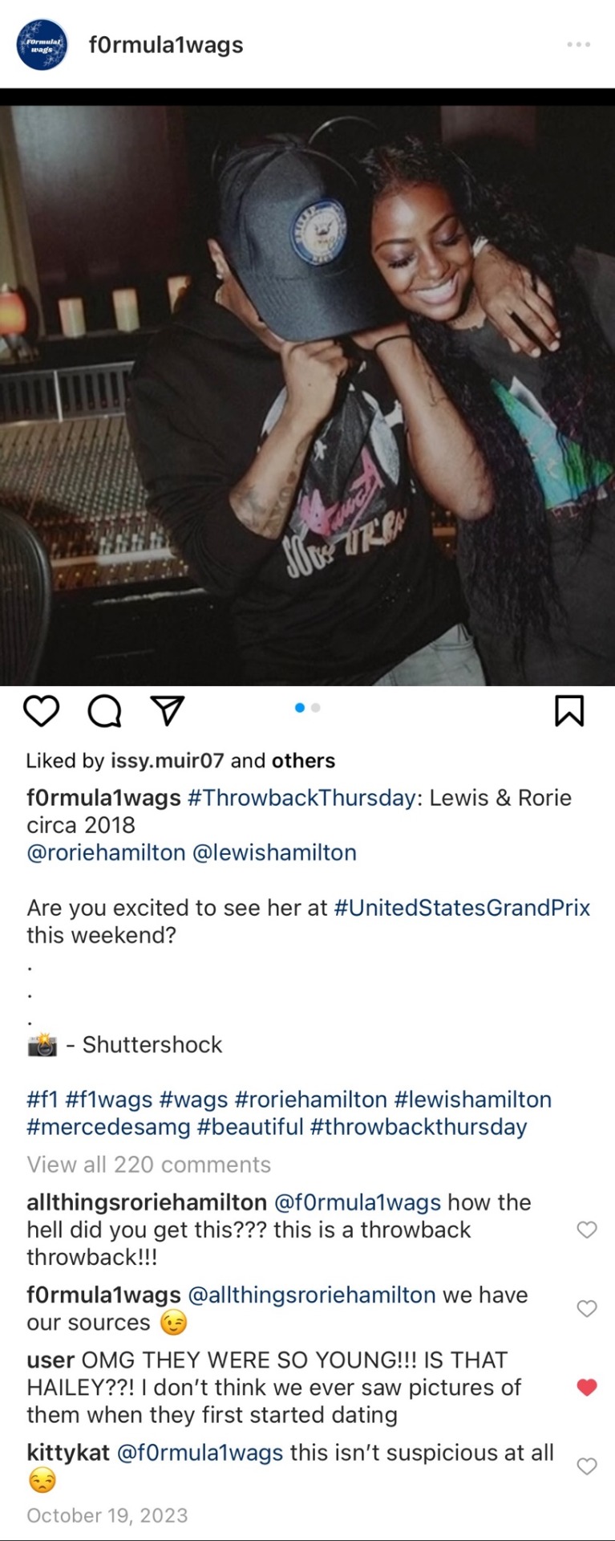The width and height of the screenshot is (615, 1541).
Task: Open #UnitedStatesGrandPrix hashtag
Action: coord(462,908)
